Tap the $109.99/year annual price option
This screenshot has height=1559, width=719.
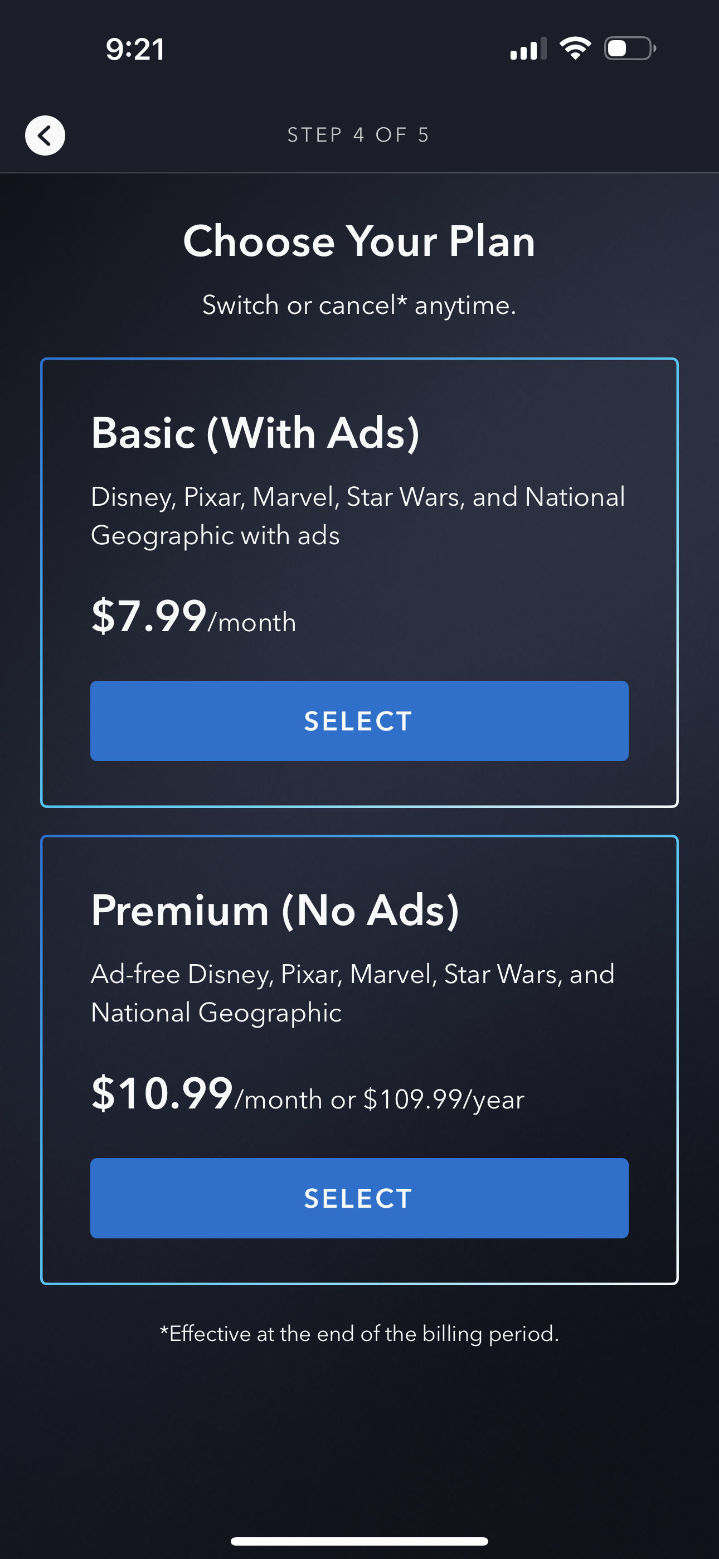[444, 1099]
